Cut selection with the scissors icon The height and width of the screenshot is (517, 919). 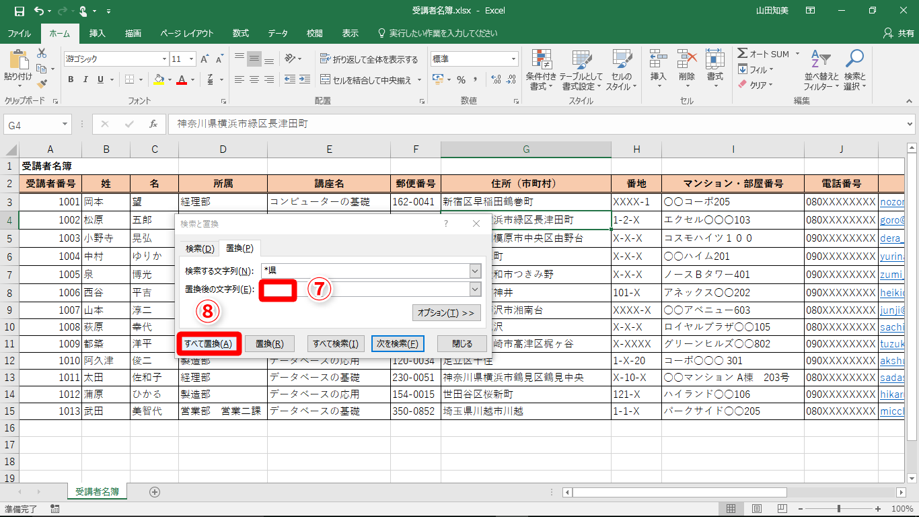tap(42, 53)
